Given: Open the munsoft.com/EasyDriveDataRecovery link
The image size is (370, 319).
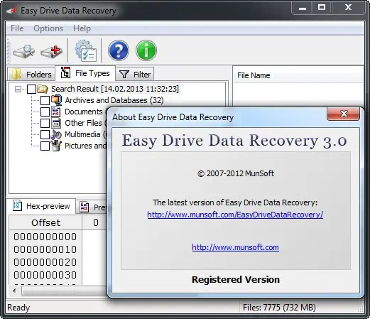Looking at the screenshot, I should pos(235,215).
